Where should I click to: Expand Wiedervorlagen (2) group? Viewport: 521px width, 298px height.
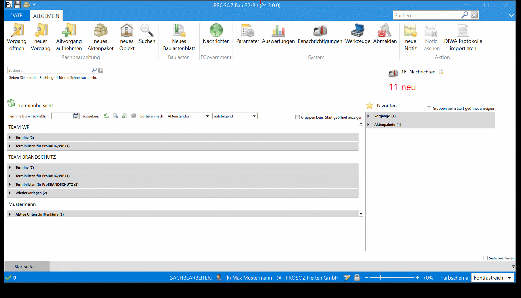[x=10, y=193]
